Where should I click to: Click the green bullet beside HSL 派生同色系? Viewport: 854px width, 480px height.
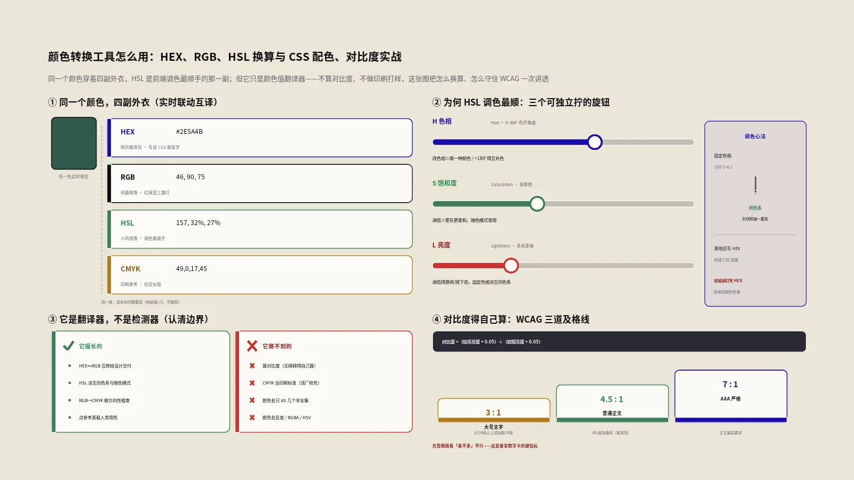click(x=69, y=383)
